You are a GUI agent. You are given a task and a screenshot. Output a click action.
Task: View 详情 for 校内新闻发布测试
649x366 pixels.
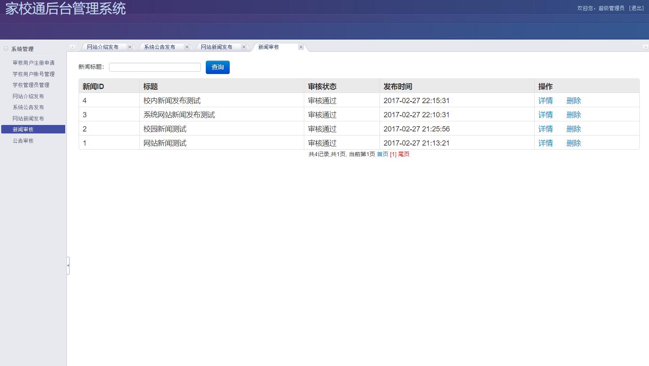(545, 100)
